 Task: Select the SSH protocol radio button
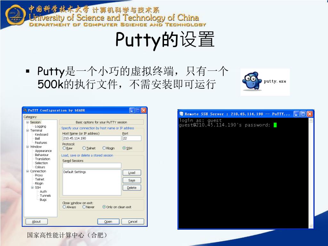124,148
